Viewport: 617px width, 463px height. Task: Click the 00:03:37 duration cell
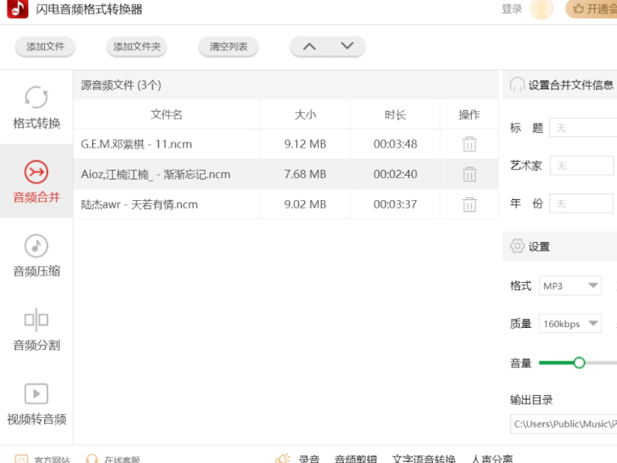395,204
